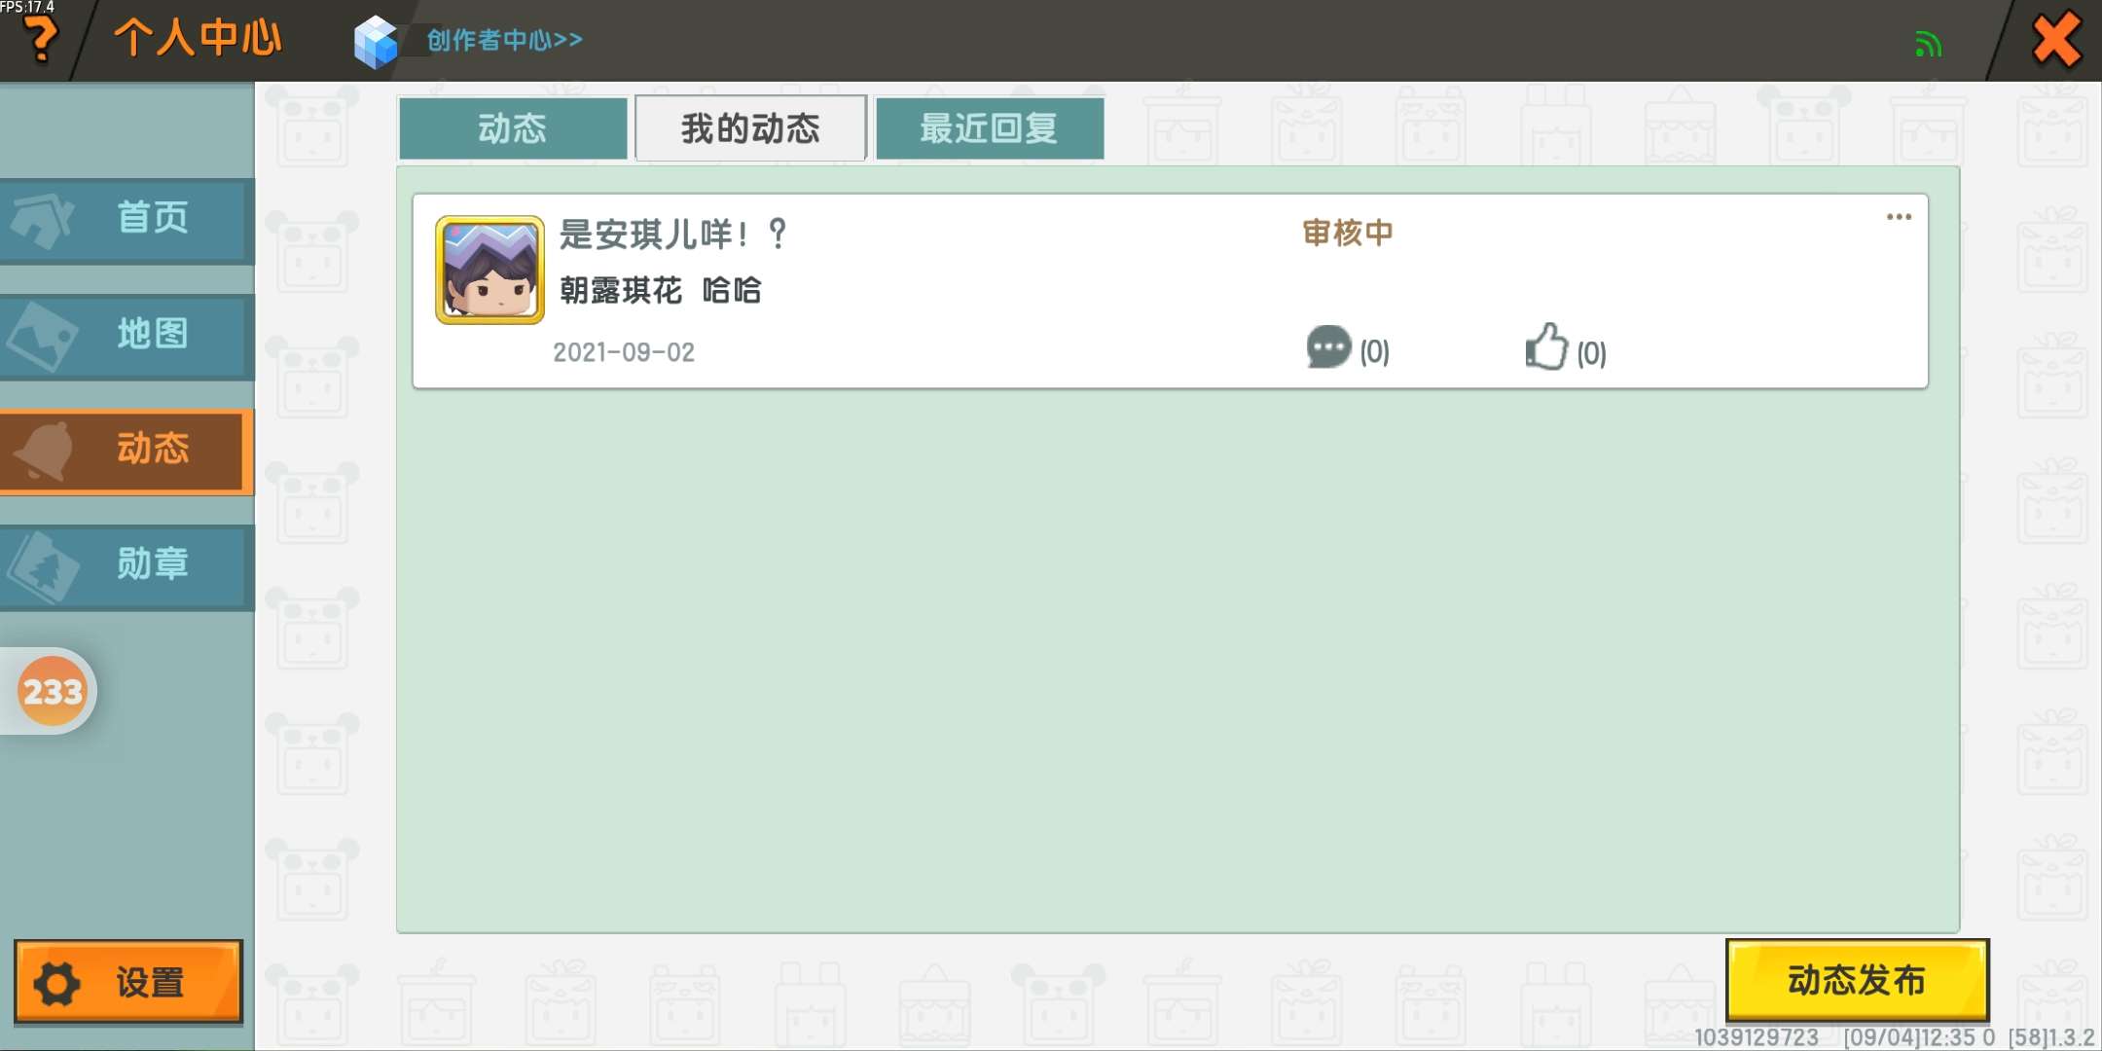Click the gear icon on 设置 button
Screen dimensions: 2102x1051
[57, 983]
